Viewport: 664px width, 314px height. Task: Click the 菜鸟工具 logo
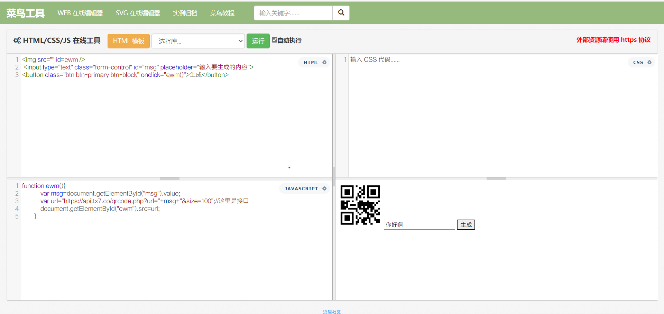coord(26,13)
